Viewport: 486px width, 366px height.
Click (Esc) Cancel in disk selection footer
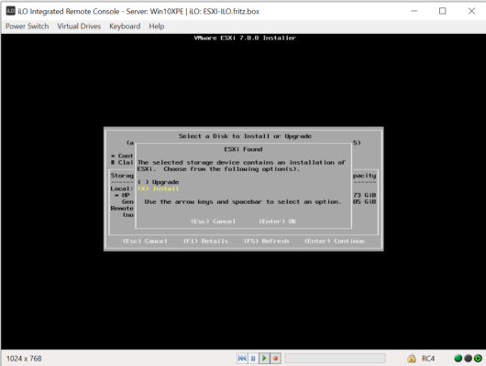point(145,241)
